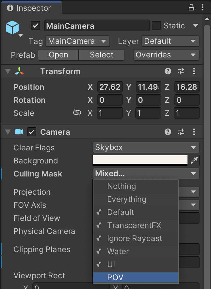Click the prefab Select button

(x=102, y=55)
